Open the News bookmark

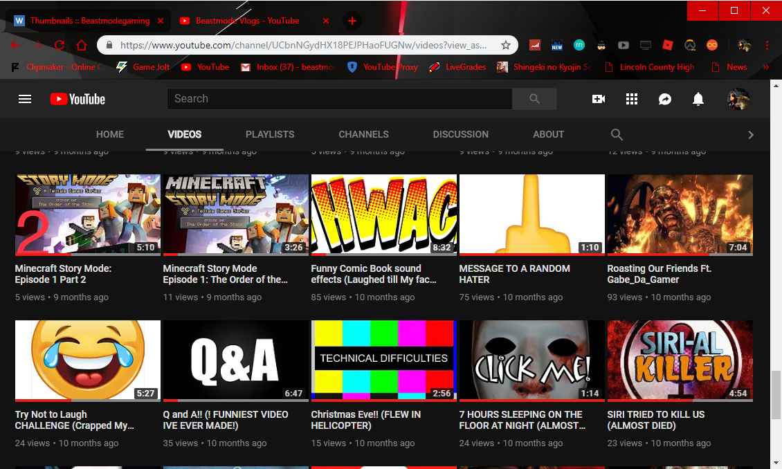[x=729, y=67]
